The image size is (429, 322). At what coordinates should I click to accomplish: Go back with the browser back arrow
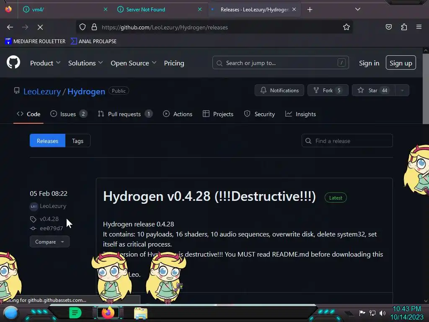pyautogui.click(x=10, y=27)
